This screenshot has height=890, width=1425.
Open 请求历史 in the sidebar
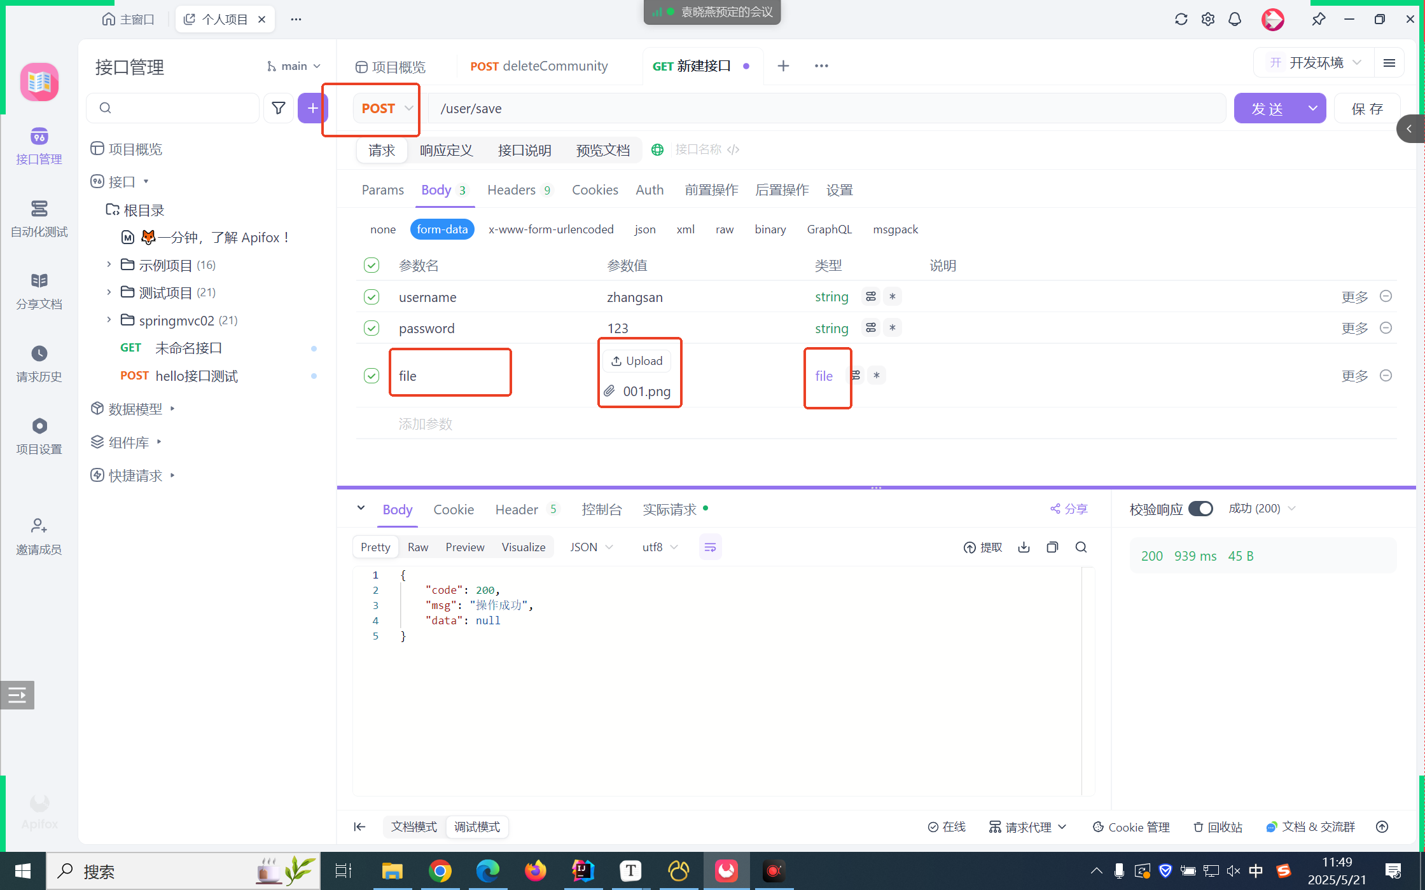[39, 363]
